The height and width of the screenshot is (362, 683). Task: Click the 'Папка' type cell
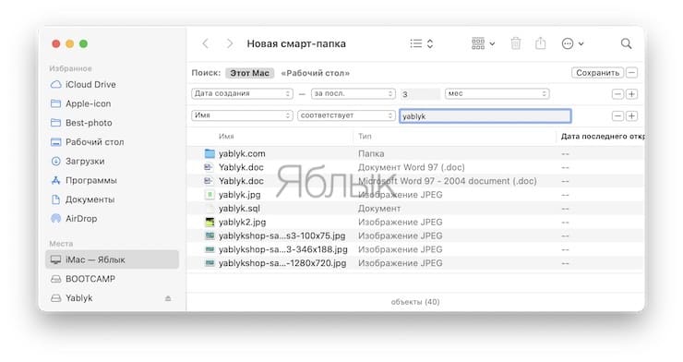pos(371,153)
